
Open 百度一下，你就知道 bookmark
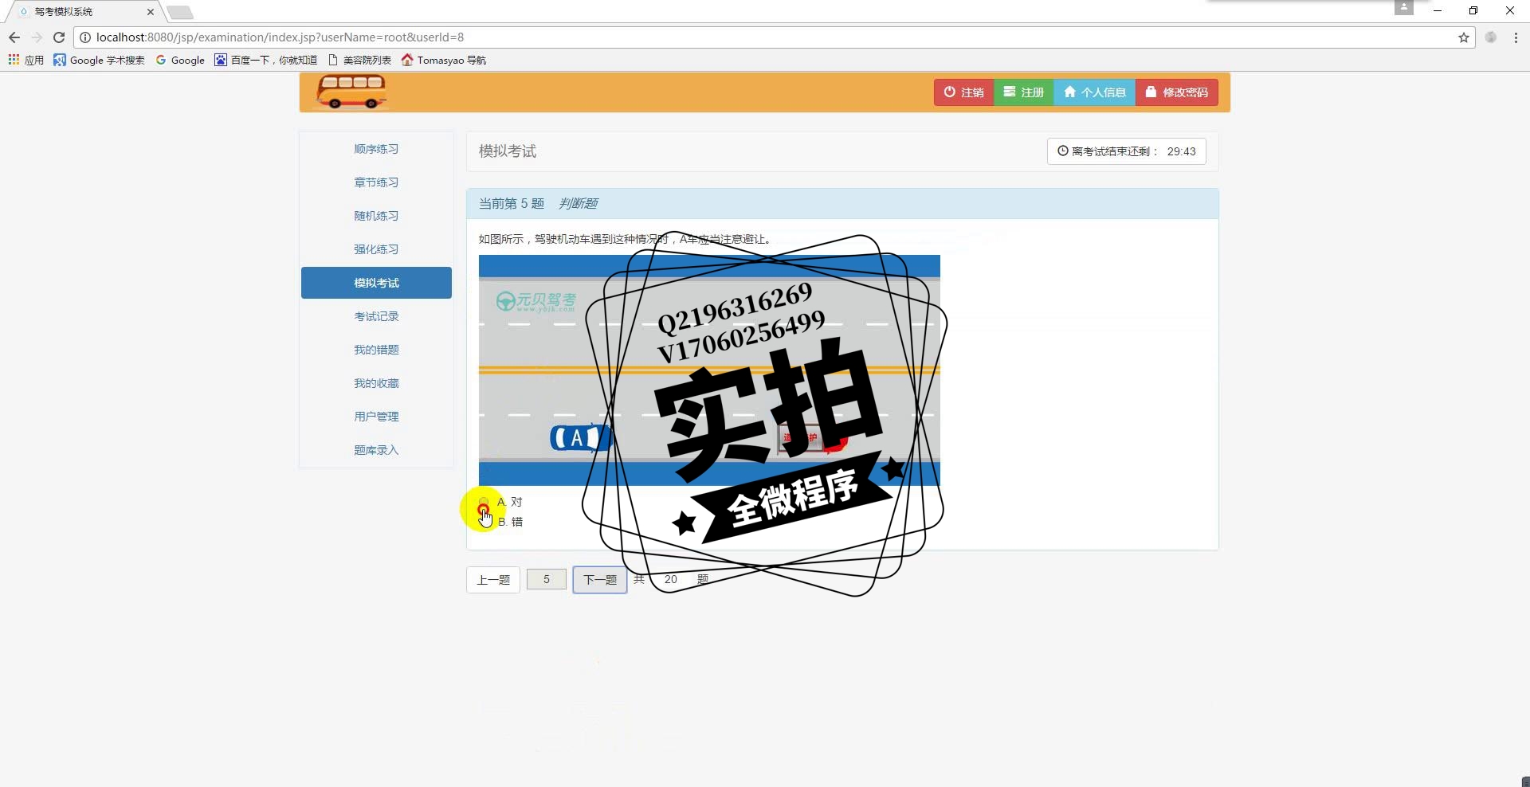click(265, 60)
